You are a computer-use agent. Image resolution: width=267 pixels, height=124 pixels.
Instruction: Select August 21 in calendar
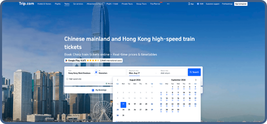(146, 104)
